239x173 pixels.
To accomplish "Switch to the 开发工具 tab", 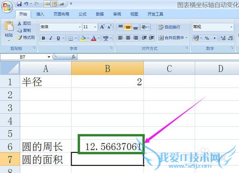I will pos(155,14).
